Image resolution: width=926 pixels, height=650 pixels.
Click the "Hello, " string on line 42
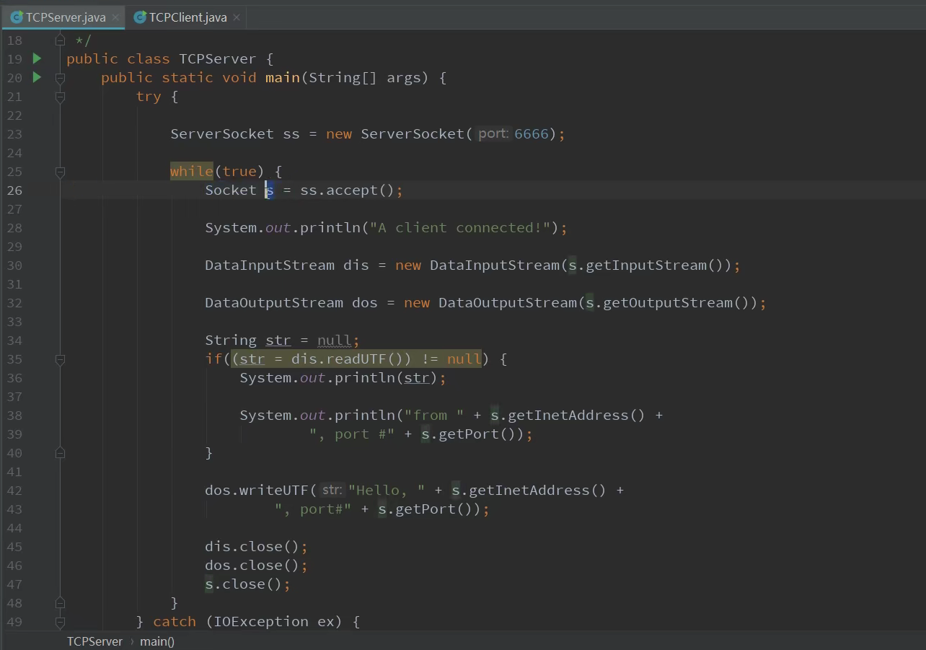(387, 490)
